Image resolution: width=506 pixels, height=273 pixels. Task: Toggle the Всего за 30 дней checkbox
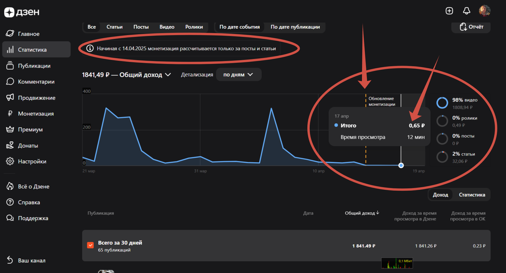(x=90, y=245)
